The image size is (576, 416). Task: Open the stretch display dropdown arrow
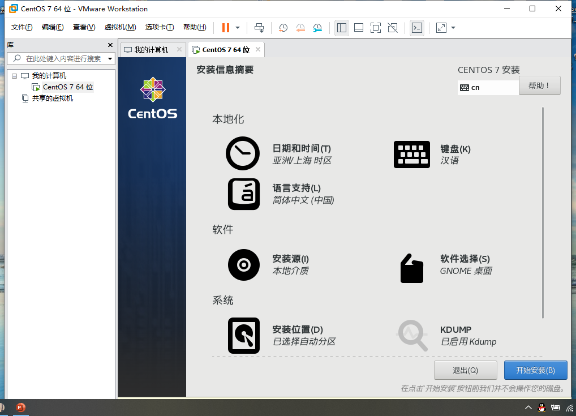453,28
